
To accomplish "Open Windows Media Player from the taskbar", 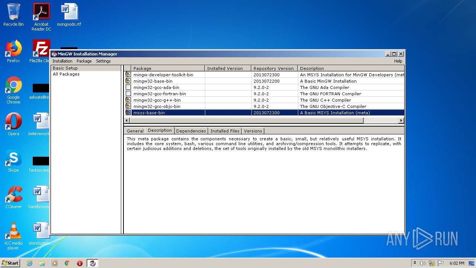I will point(55,263).
